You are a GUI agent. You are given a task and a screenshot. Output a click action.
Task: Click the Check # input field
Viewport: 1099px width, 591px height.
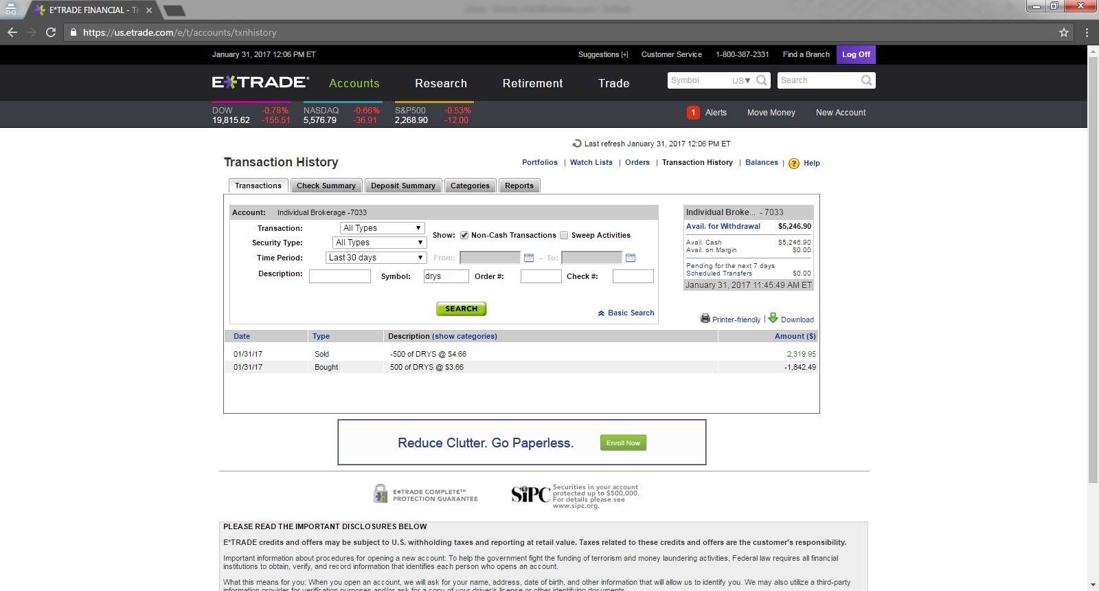click(633, 276)
